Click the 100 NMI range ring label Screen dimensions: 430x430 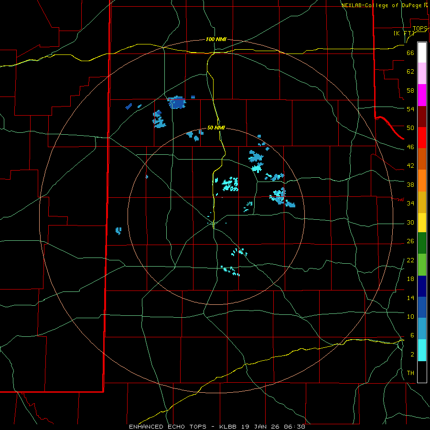click(x=216, y=39)
